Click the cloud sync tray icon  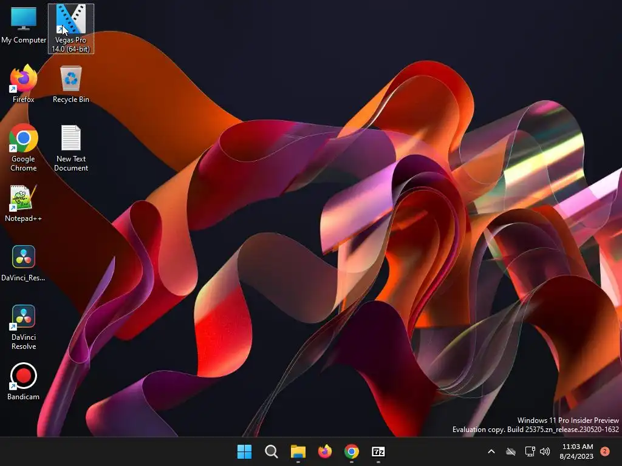click(511, 451)
